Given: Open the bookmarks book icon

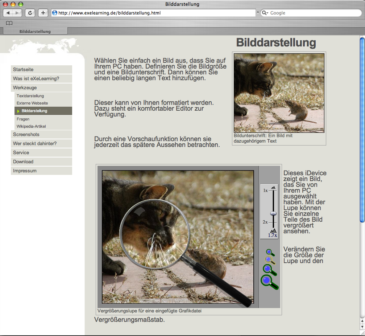Looking at the screenshot, I should point(9,23).
